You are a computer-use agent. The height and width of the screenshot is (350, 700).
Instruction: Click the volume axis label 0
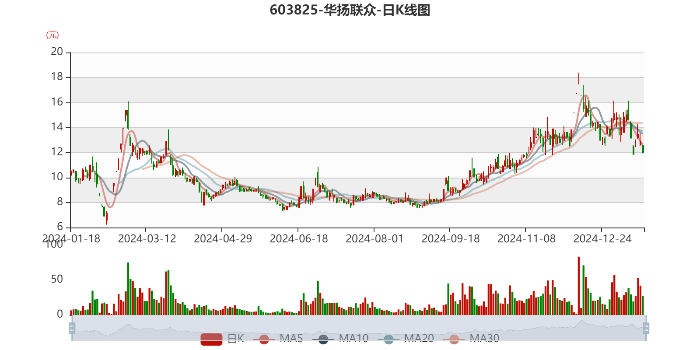[x=60, y=314]
